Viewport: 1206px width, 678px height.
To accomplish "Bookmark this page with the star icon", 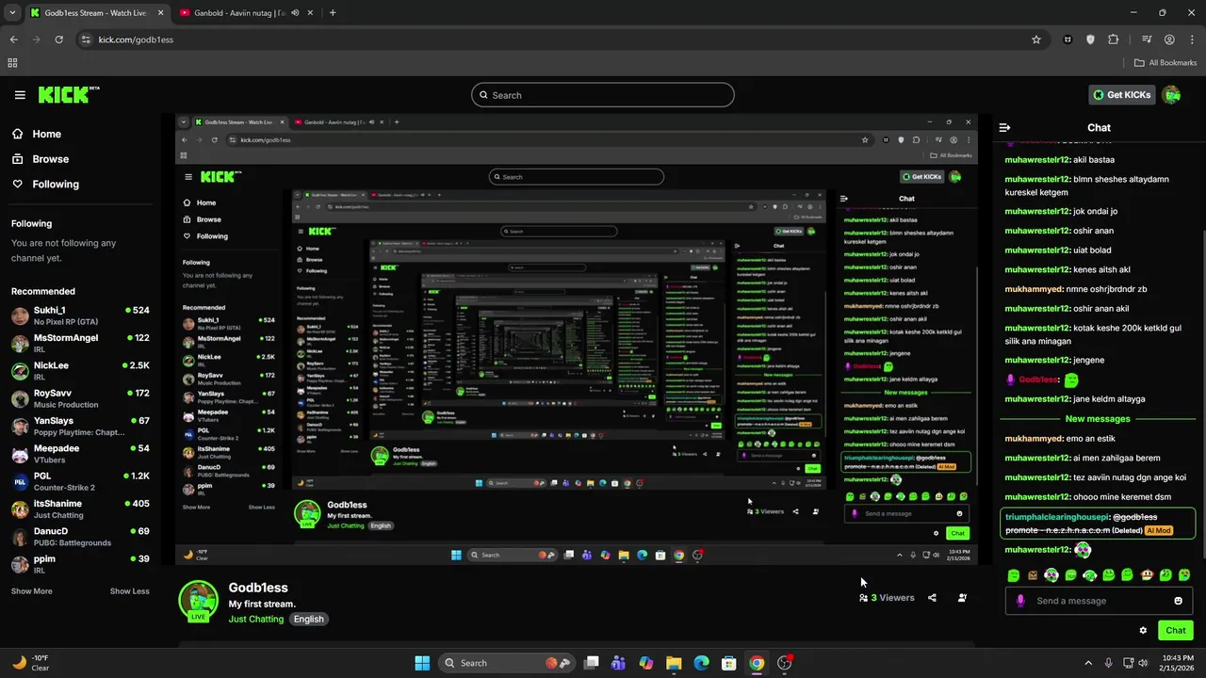I will [1036, 40].
